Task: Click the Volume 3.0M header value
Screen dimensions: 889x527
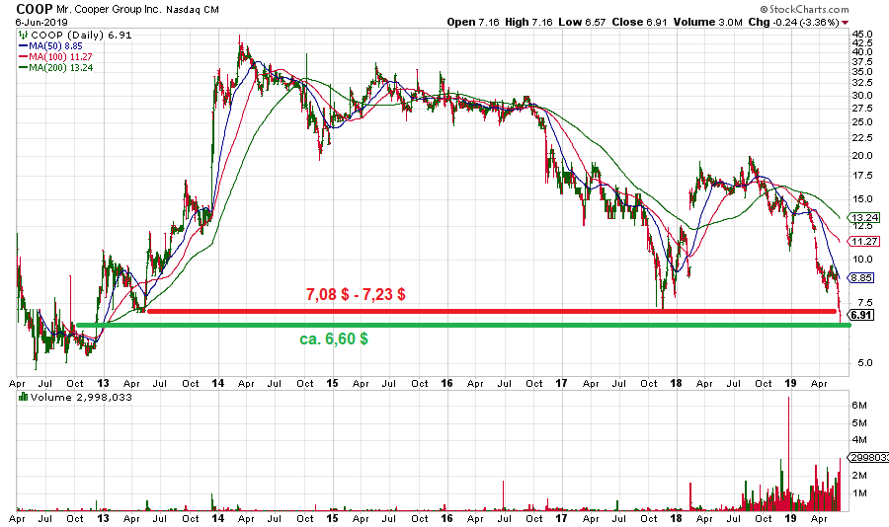Action: 708,22
